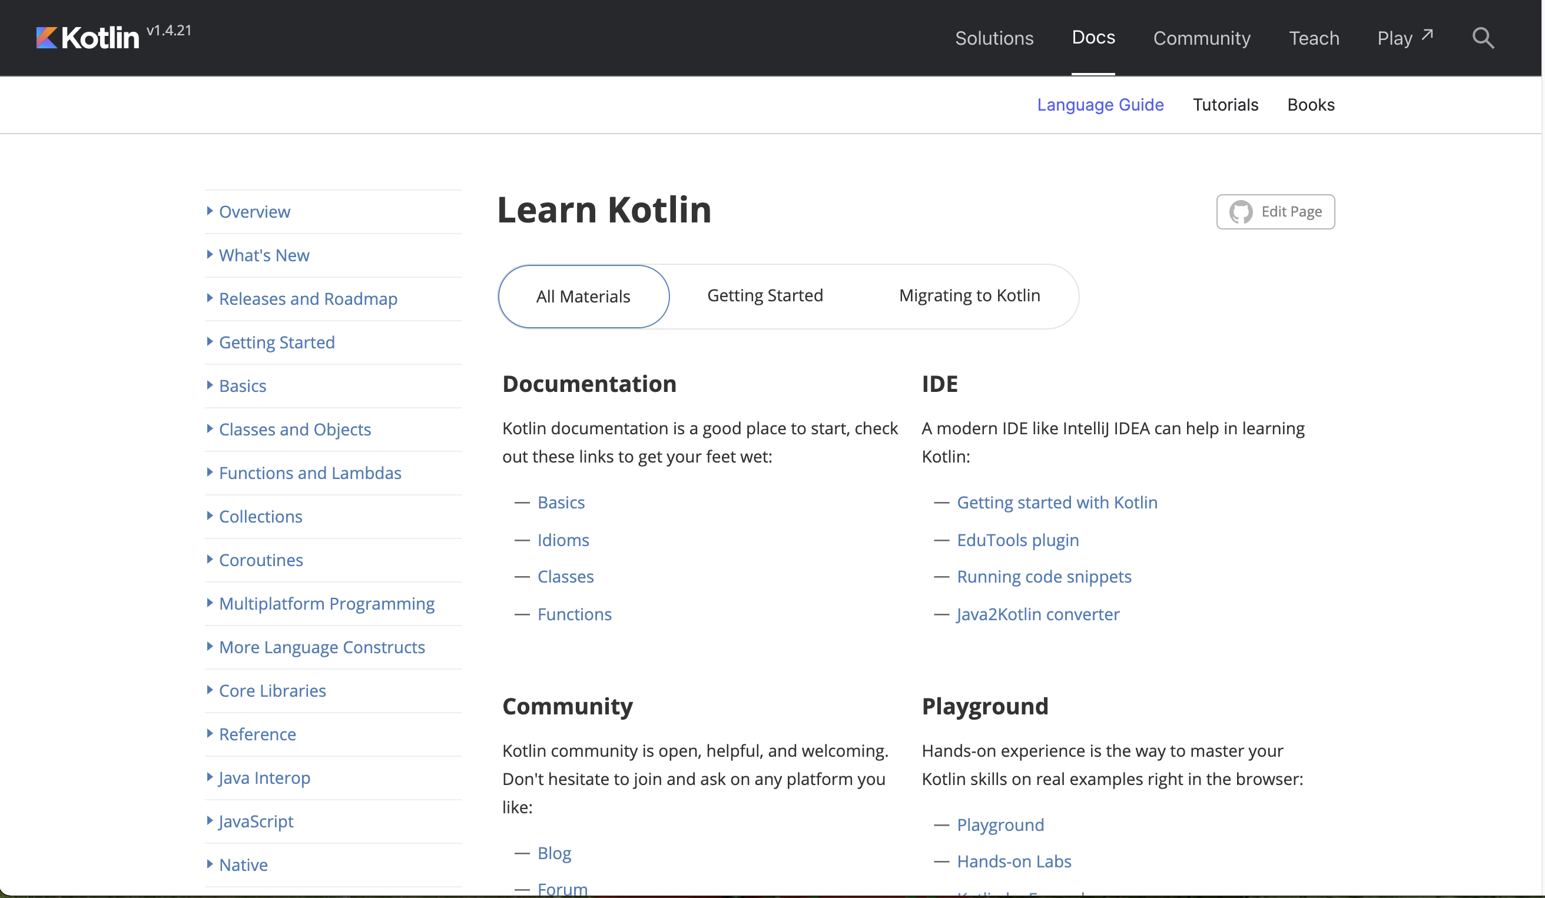Open the Idioms documentation link

(563, 540)
